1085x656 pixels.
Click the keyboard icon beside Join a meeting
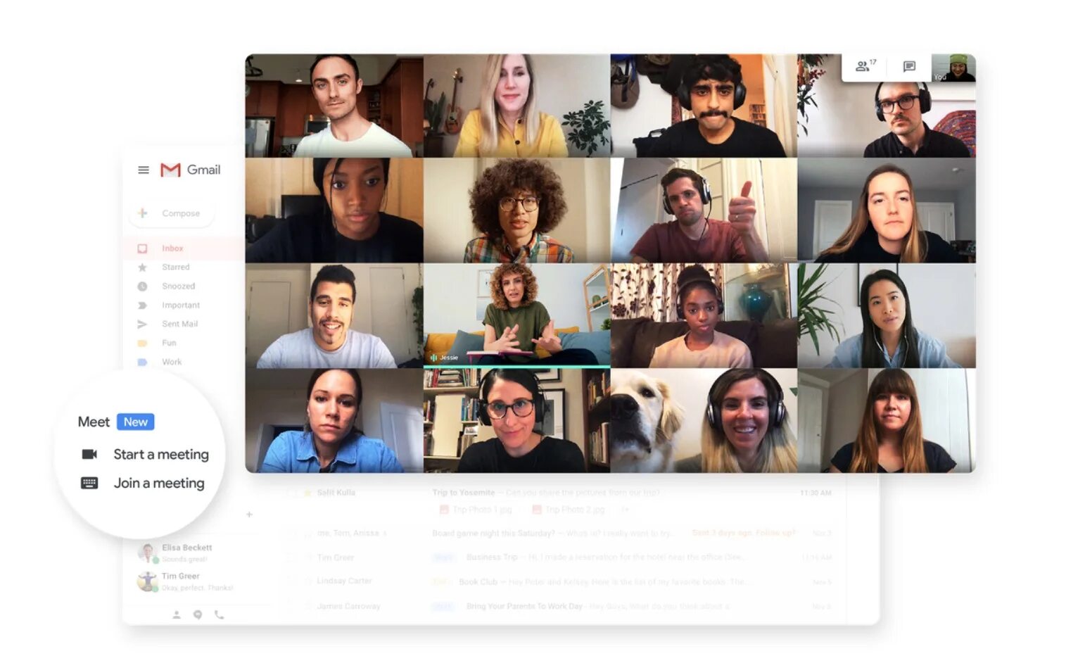(x=89, y=483)
